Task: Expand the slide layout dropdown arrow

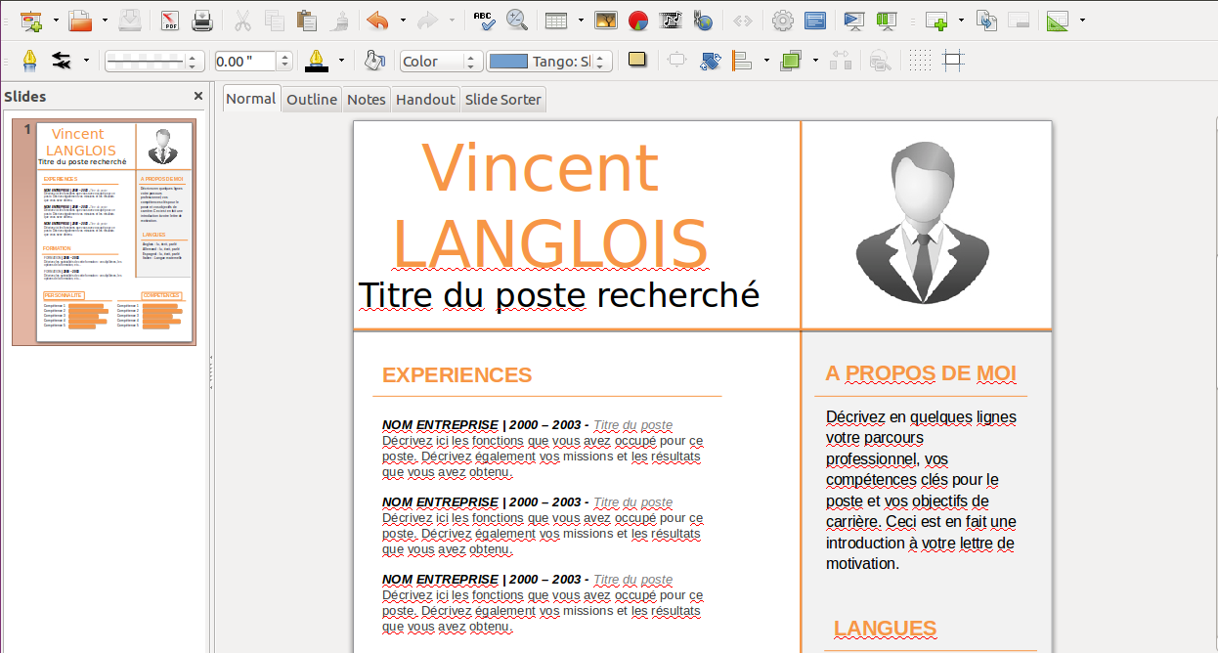Action: [1082, 21]
